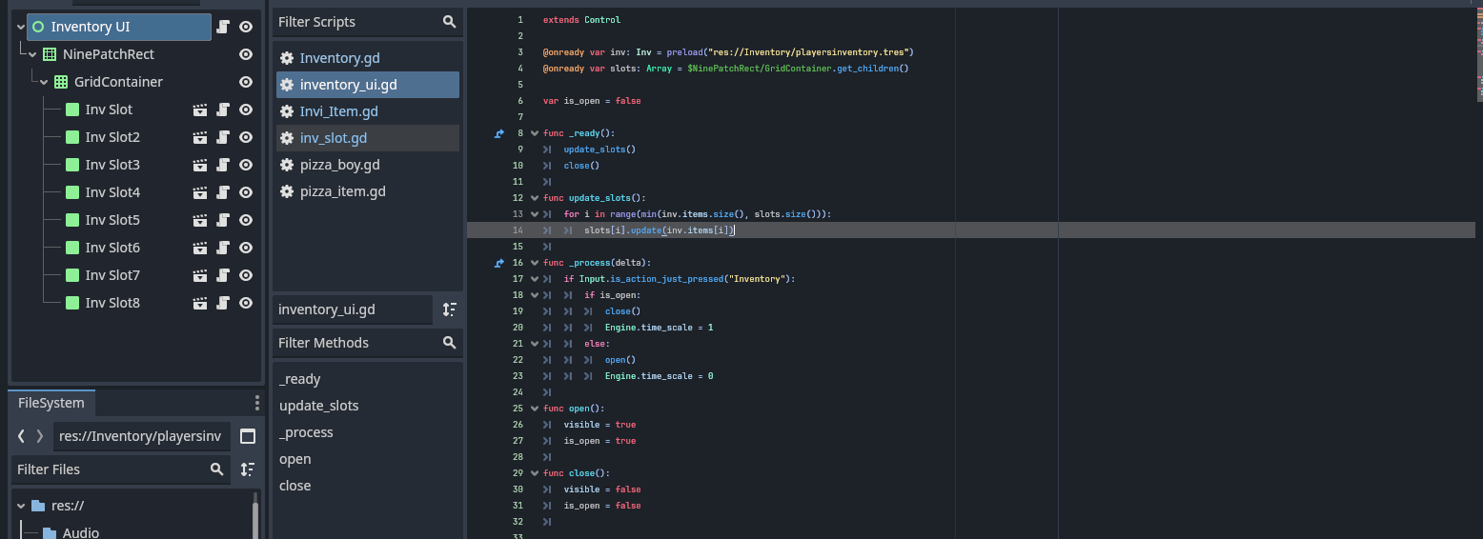This screenshot has width=1483, height=539.
Task: Click the override icon beside line 16 _process
Action: click(x=498, y=263)
